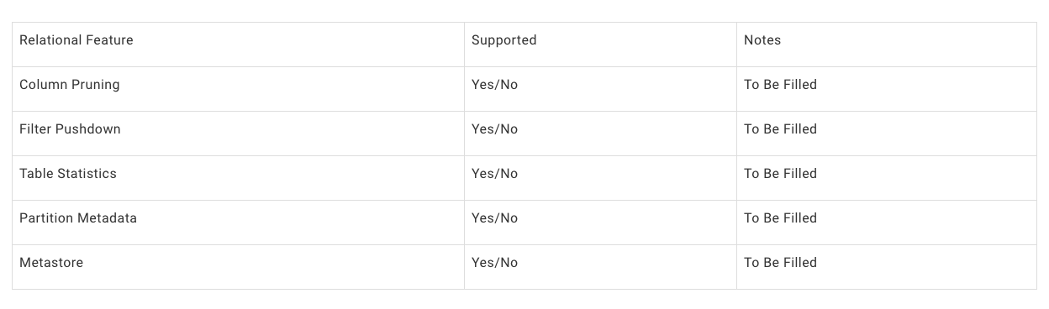Place cursor in Column Pruning supported text

click(x=494, y=85)
